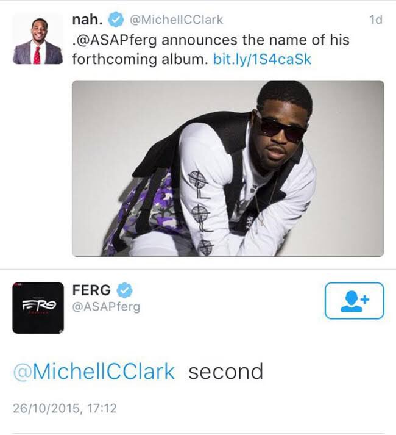Click the tweet text about forthcoming album
The height and width of the screenshot is (435, 396).
click(x=211, y=49)
